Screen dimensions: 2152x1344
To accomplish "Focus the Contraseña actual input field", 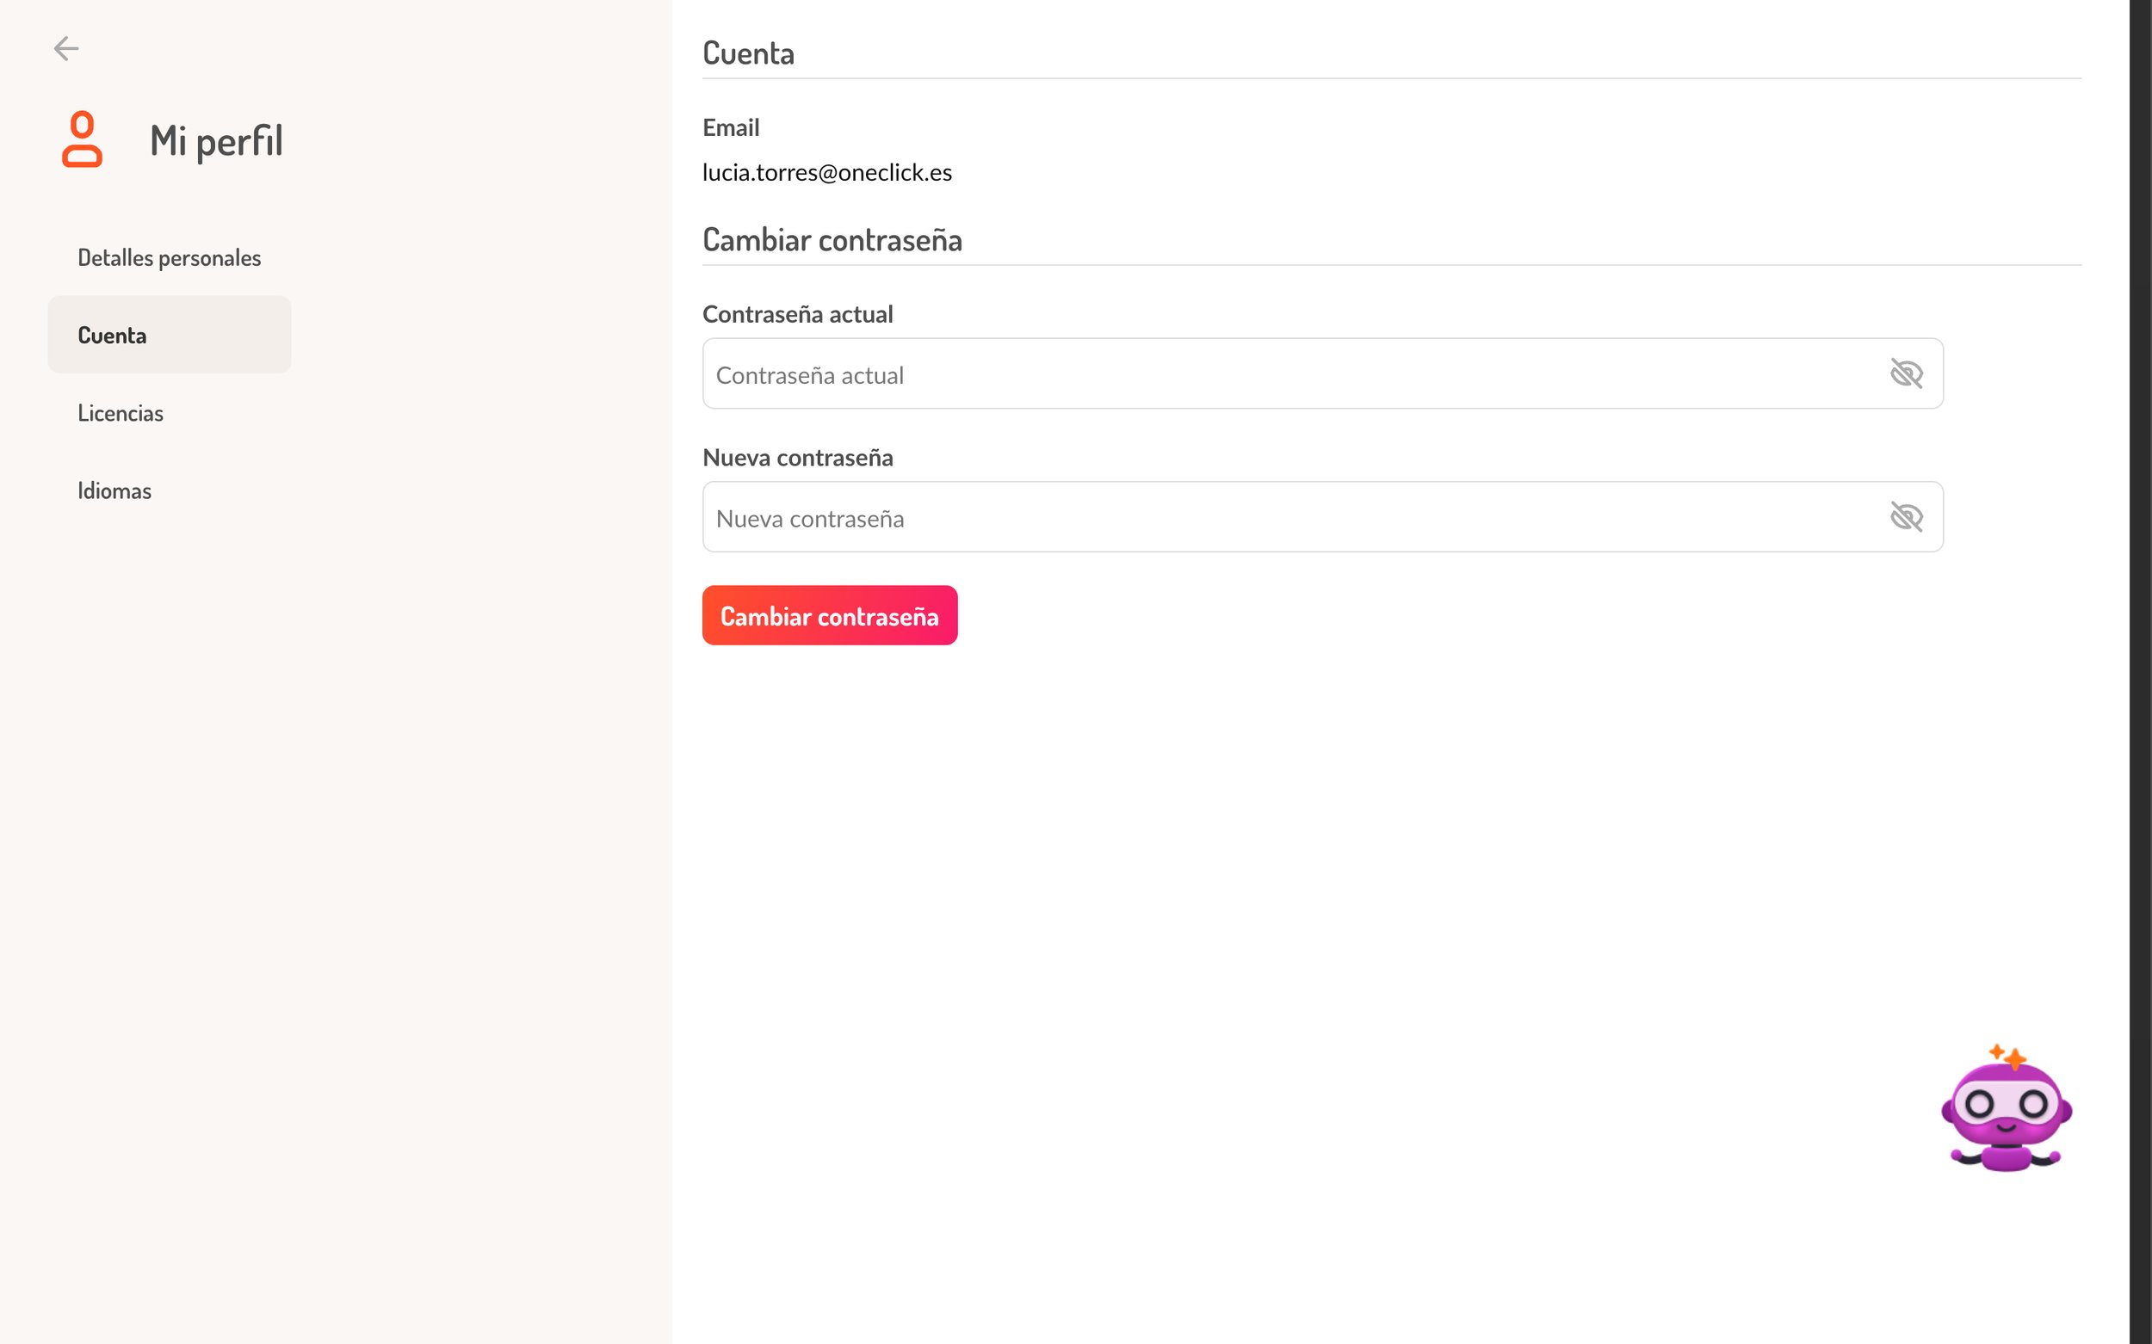I will [x=1322, y=373].
